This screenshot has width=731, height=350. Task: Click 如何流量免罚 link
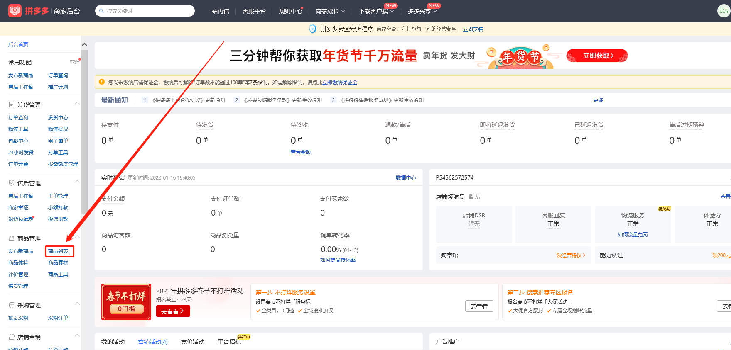pyautogui.click(x=633, y=235)
